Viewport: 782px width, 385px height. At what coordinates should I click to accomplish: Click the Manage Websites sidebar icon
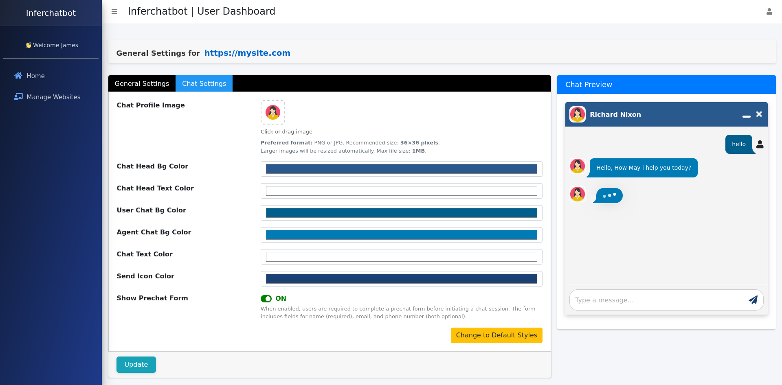click(18, 97)
